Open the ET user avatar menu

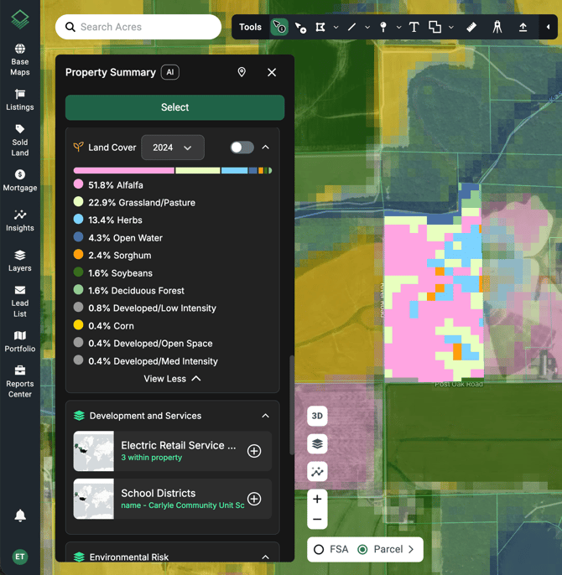(20, 557)
